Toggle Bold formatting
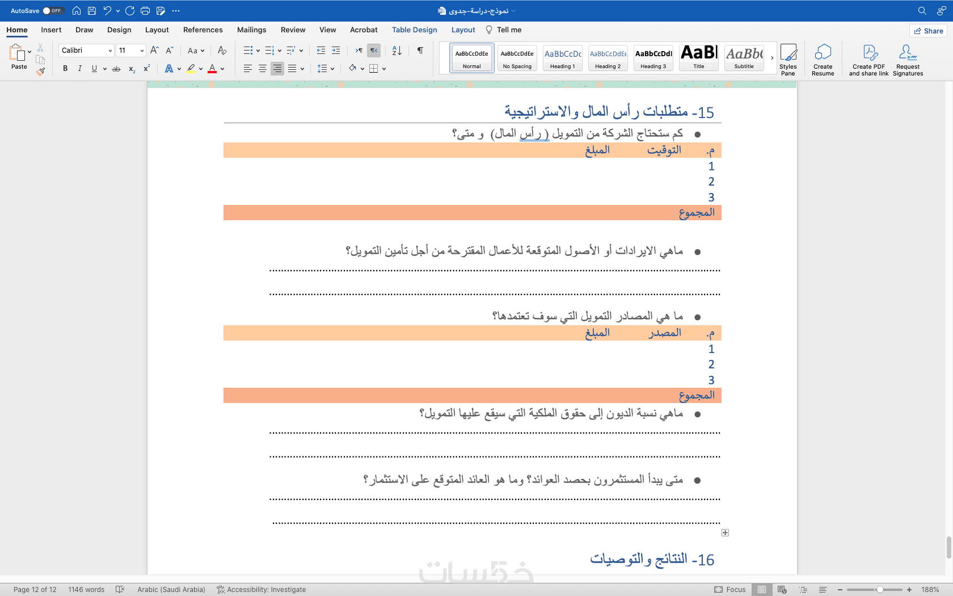953x596 pixels. click(65, 69)
